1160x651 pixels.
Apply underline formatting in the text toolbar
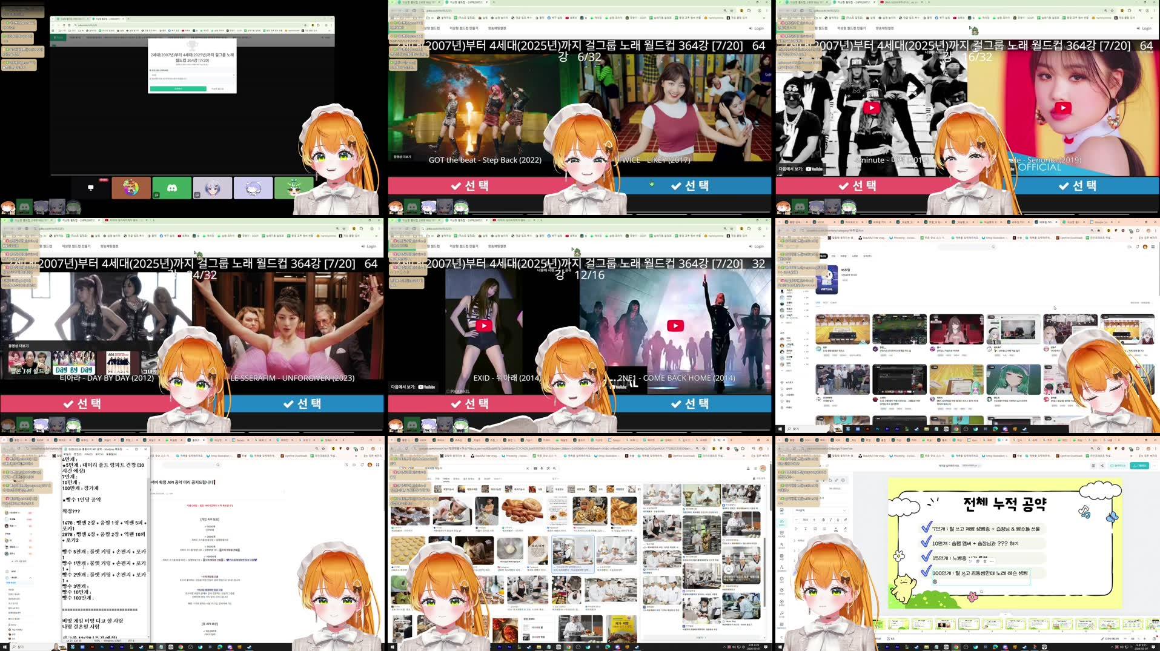click(837, 520)
